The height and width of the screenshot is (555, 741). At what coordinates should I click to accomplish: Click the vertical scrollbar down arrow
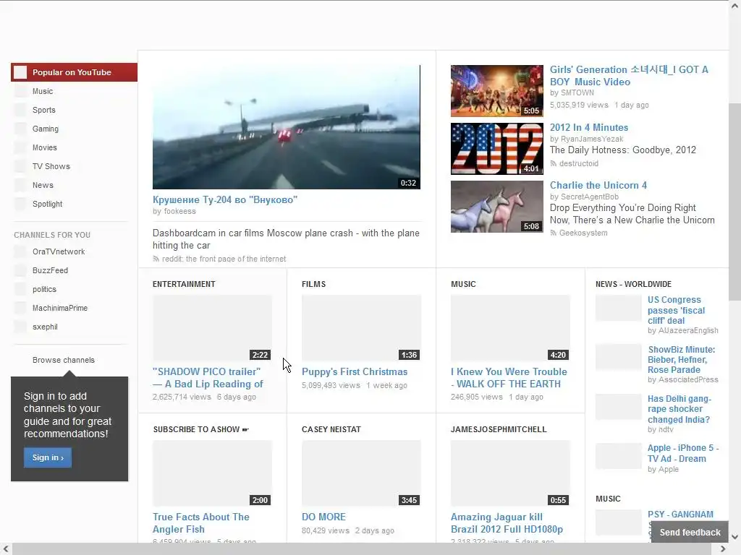click(735, 537)
